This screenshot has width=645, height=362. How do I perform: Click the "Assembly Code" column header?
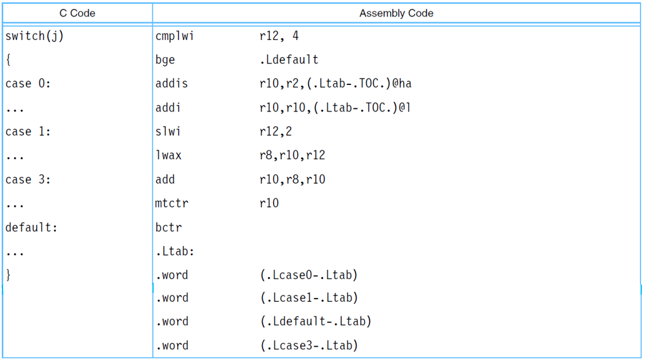(396, 13)
